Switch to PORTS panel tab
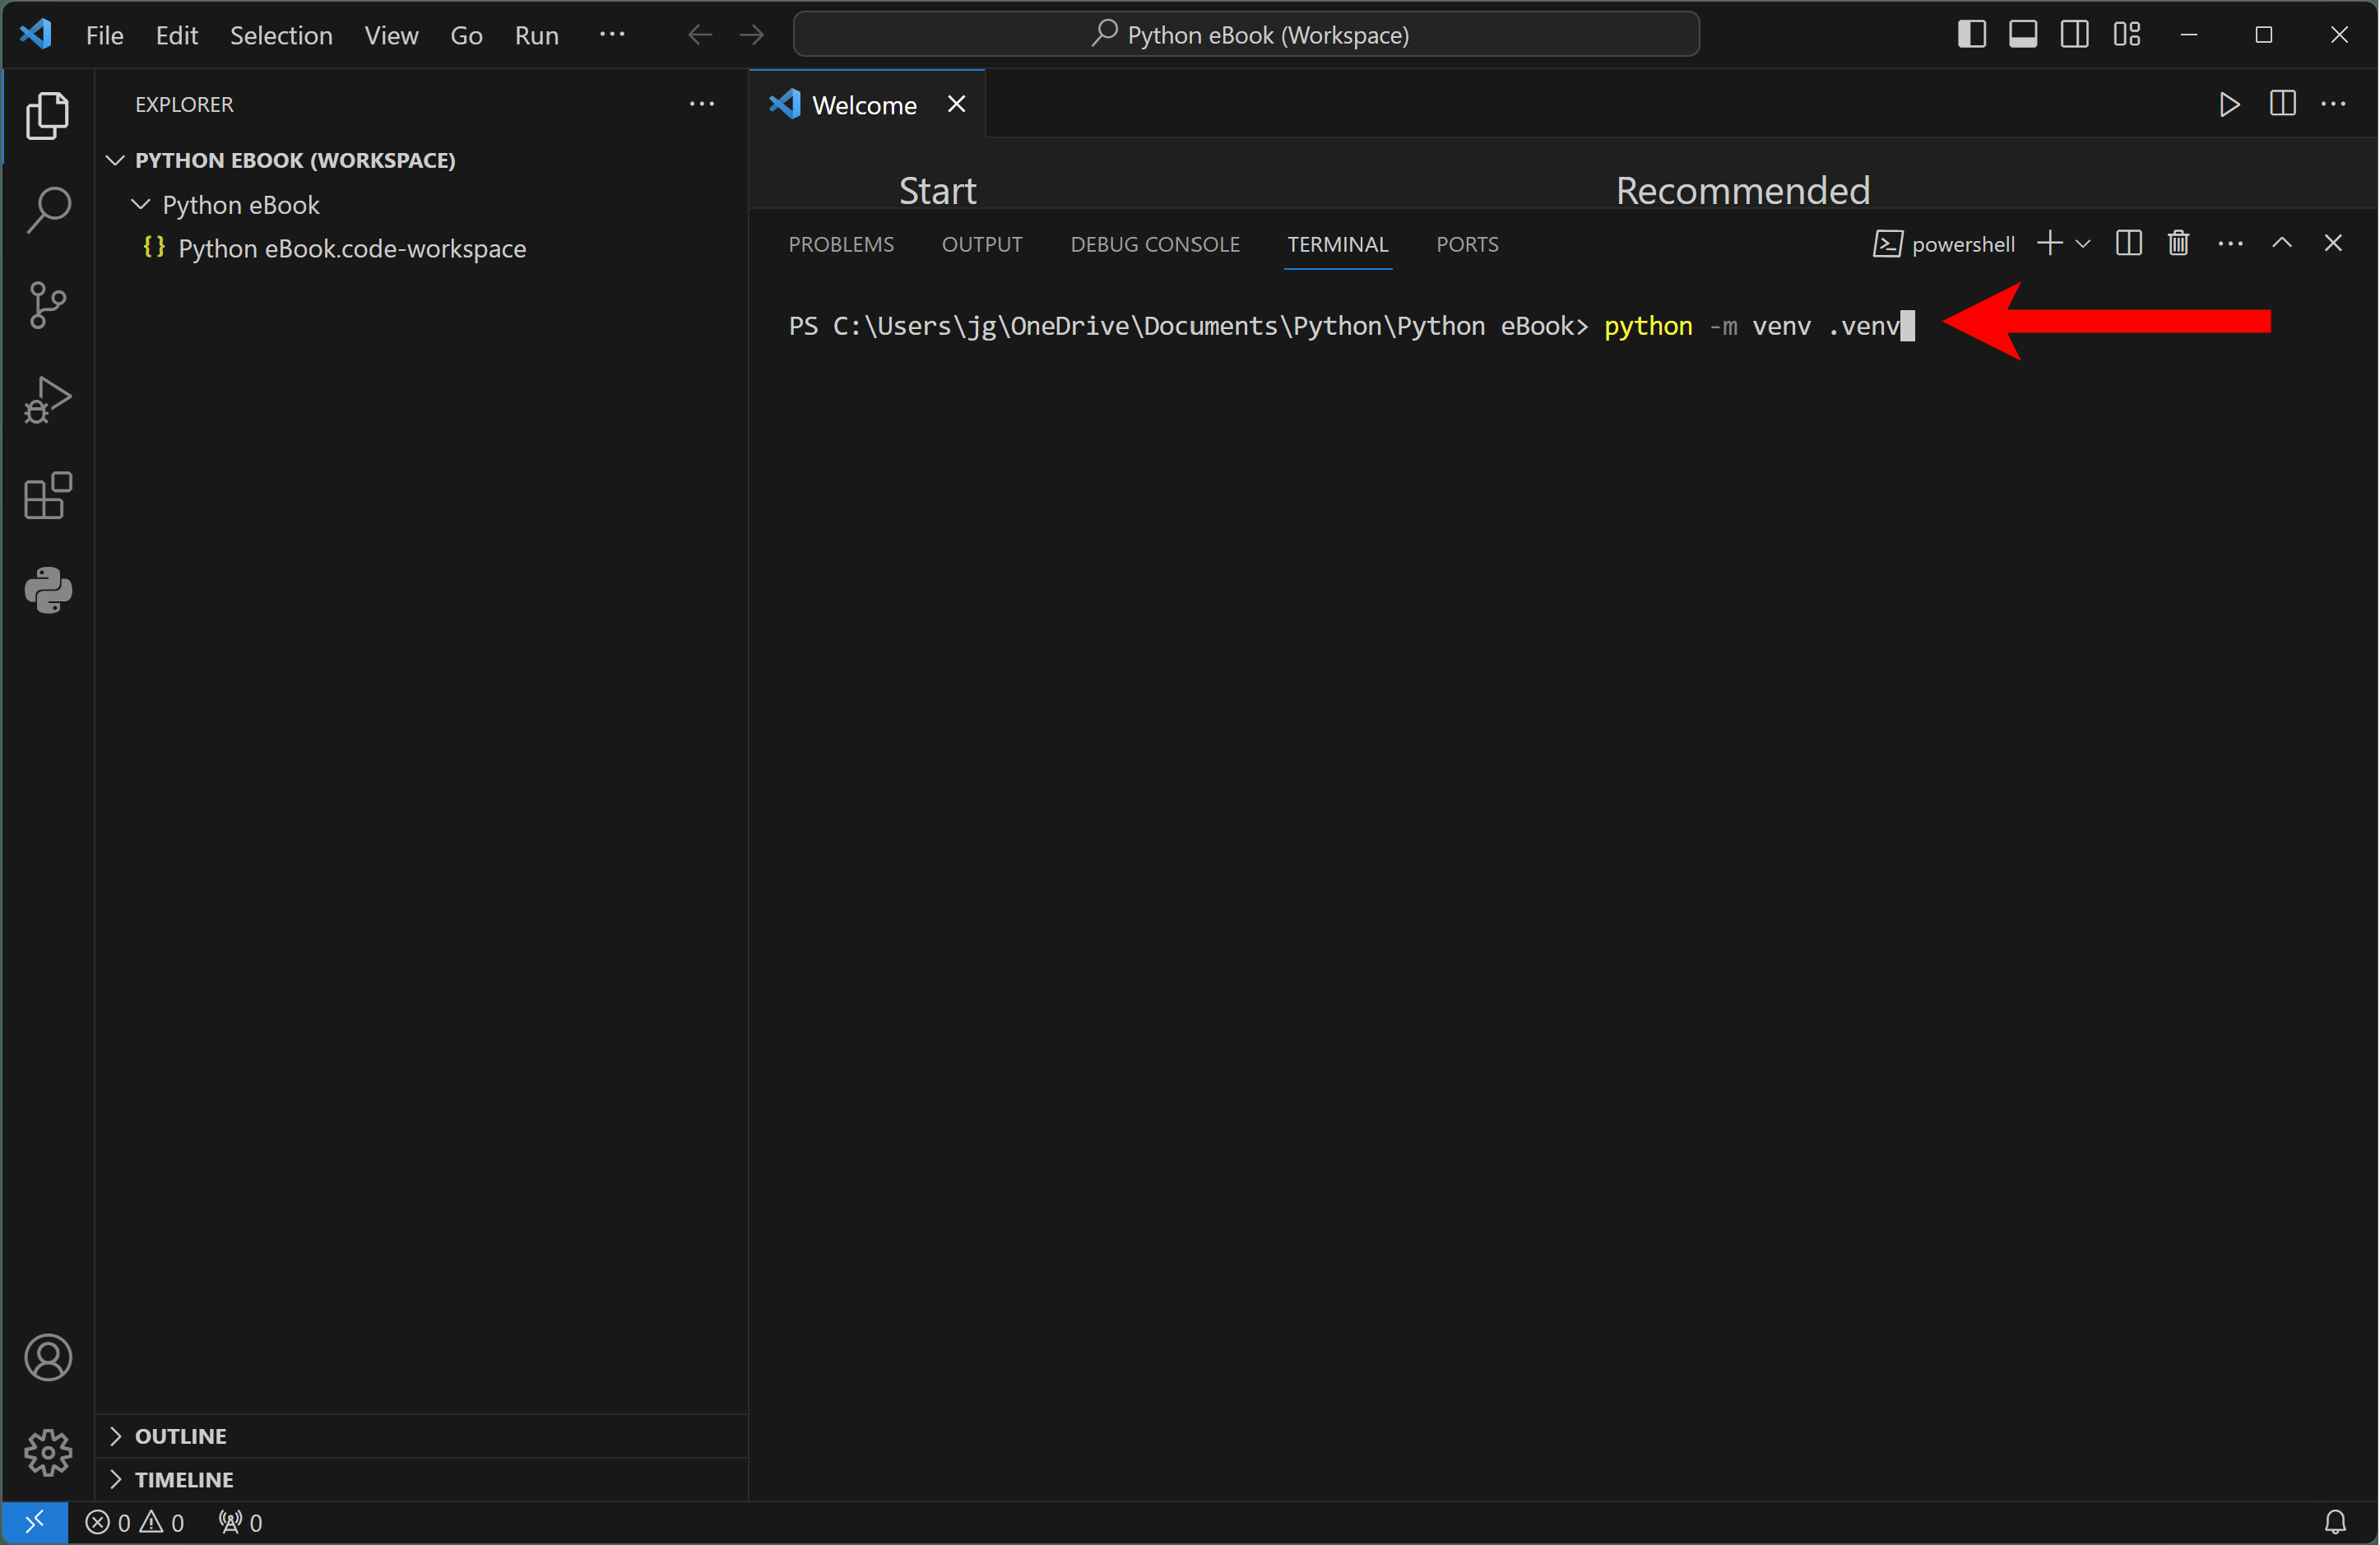Screen dimensions: 2380x1545 [x=1467, y=244]
